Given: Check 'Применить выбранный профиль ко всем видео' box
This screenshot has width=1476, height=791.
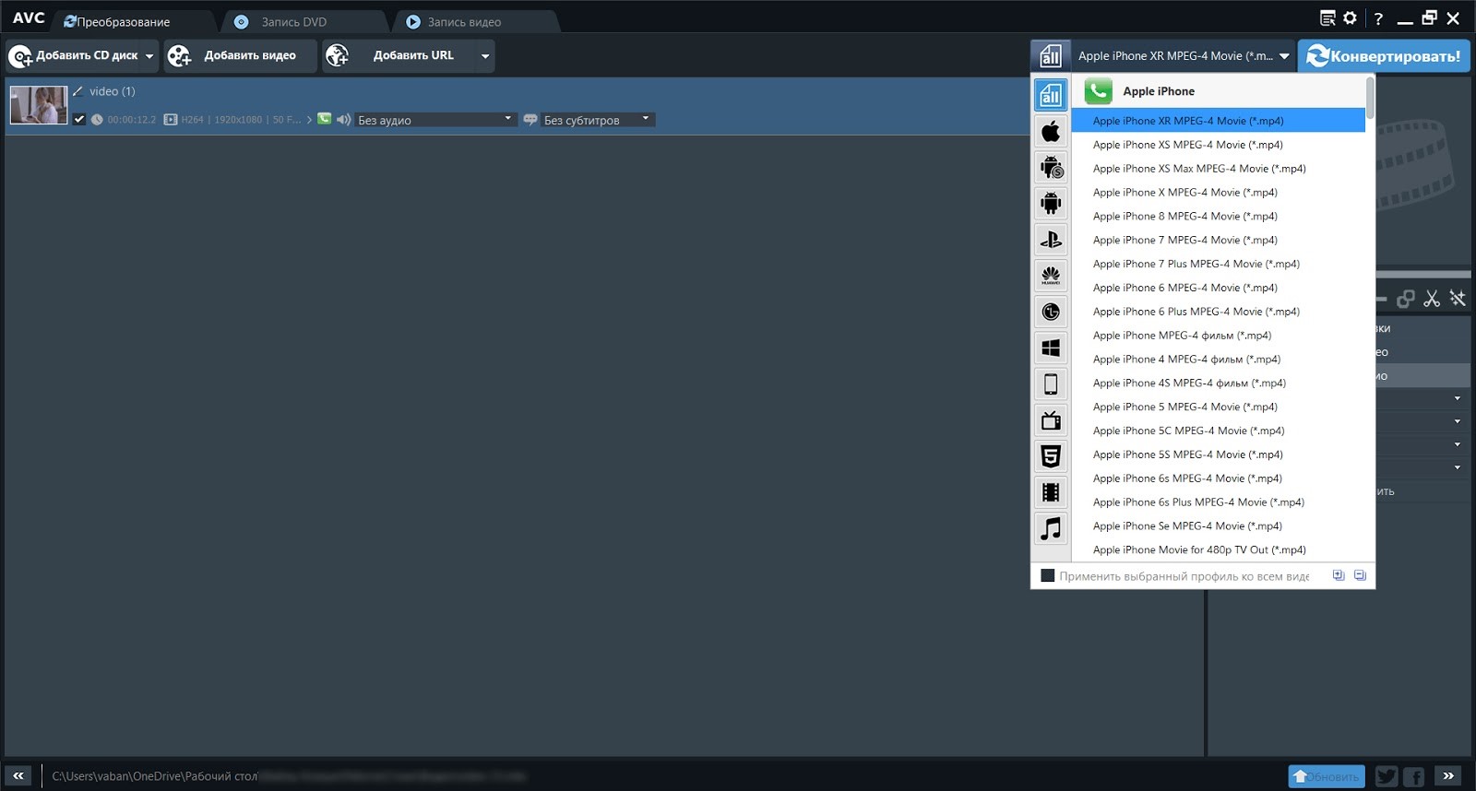Looking at the screenshot, I should pyautogui.click(x=1047, y=575).
